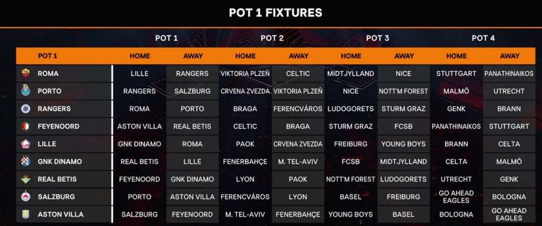Click the GNK Dinamo club crest icon
Image resolution: width=542 pixels, height=226 pixels.
tap(25, 162)
